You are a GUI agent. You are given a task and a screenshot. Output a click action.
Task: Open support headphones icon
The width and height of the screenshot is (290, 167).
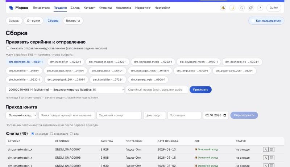pyautogui.click(x=241, y=8)
